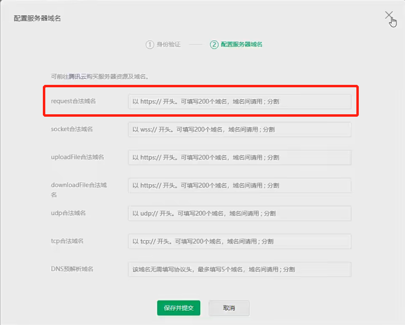405x325 pixels.
Task: Click the DNS预解析域名 row label
Action: coord(72,269)
